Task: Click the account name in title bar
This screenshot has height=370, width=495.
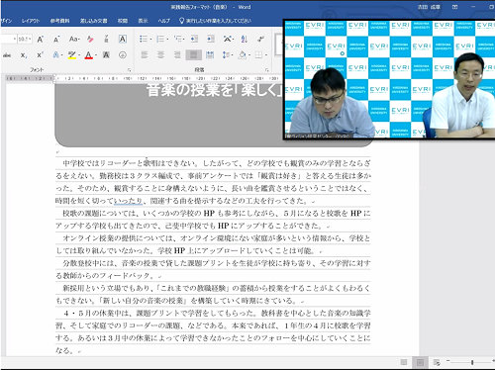Action: click(x=429, y=7)
